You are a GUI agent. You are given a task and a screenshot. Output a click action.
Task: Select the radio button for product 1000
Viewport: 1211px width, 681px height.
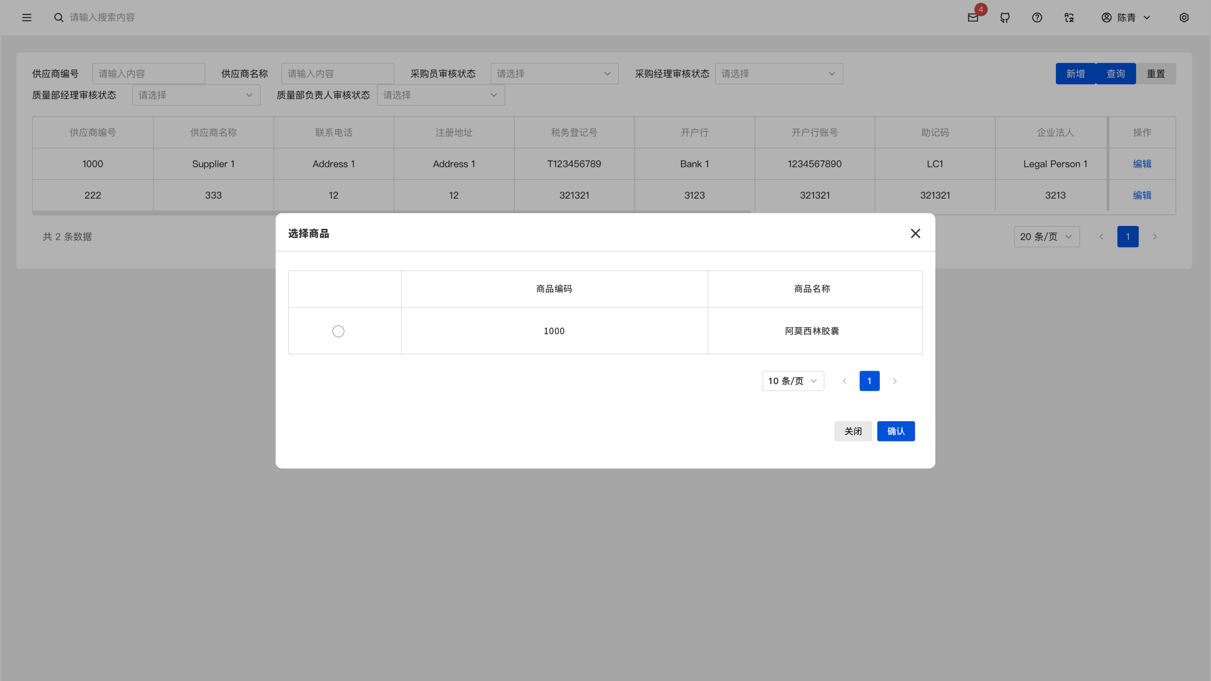pyautogui.click(x=338, y=332)
